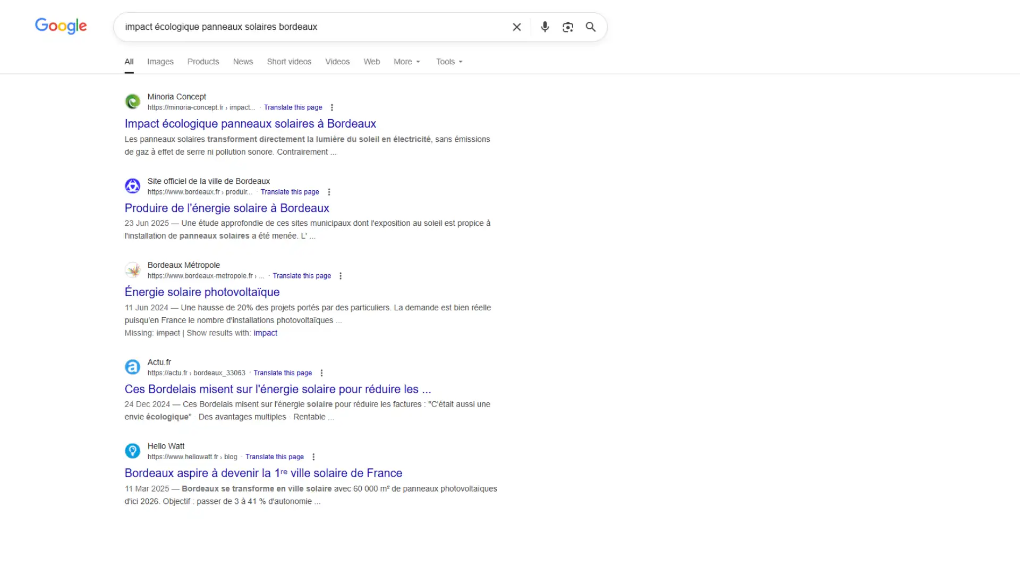The height and width of the screenshot is (574, 1020).
Task: Click the 'Hello Watt' site name
Action: click(x=166, y=446)
